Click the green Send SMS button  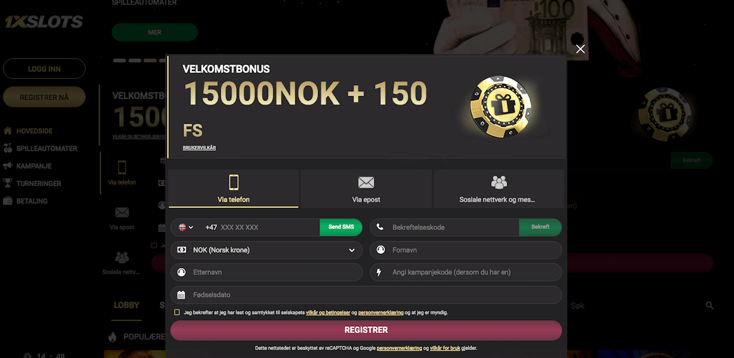click(x=341, y=227)
